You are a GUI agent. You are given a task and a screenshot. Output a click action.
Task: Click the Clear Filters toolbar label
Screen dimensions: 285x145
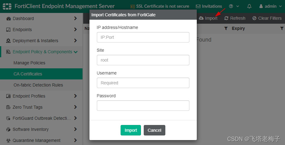pyautogui.click(x=270, y=18)
